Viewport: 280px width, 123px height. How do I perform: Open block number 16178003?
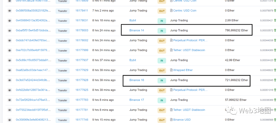click(82, 30)
